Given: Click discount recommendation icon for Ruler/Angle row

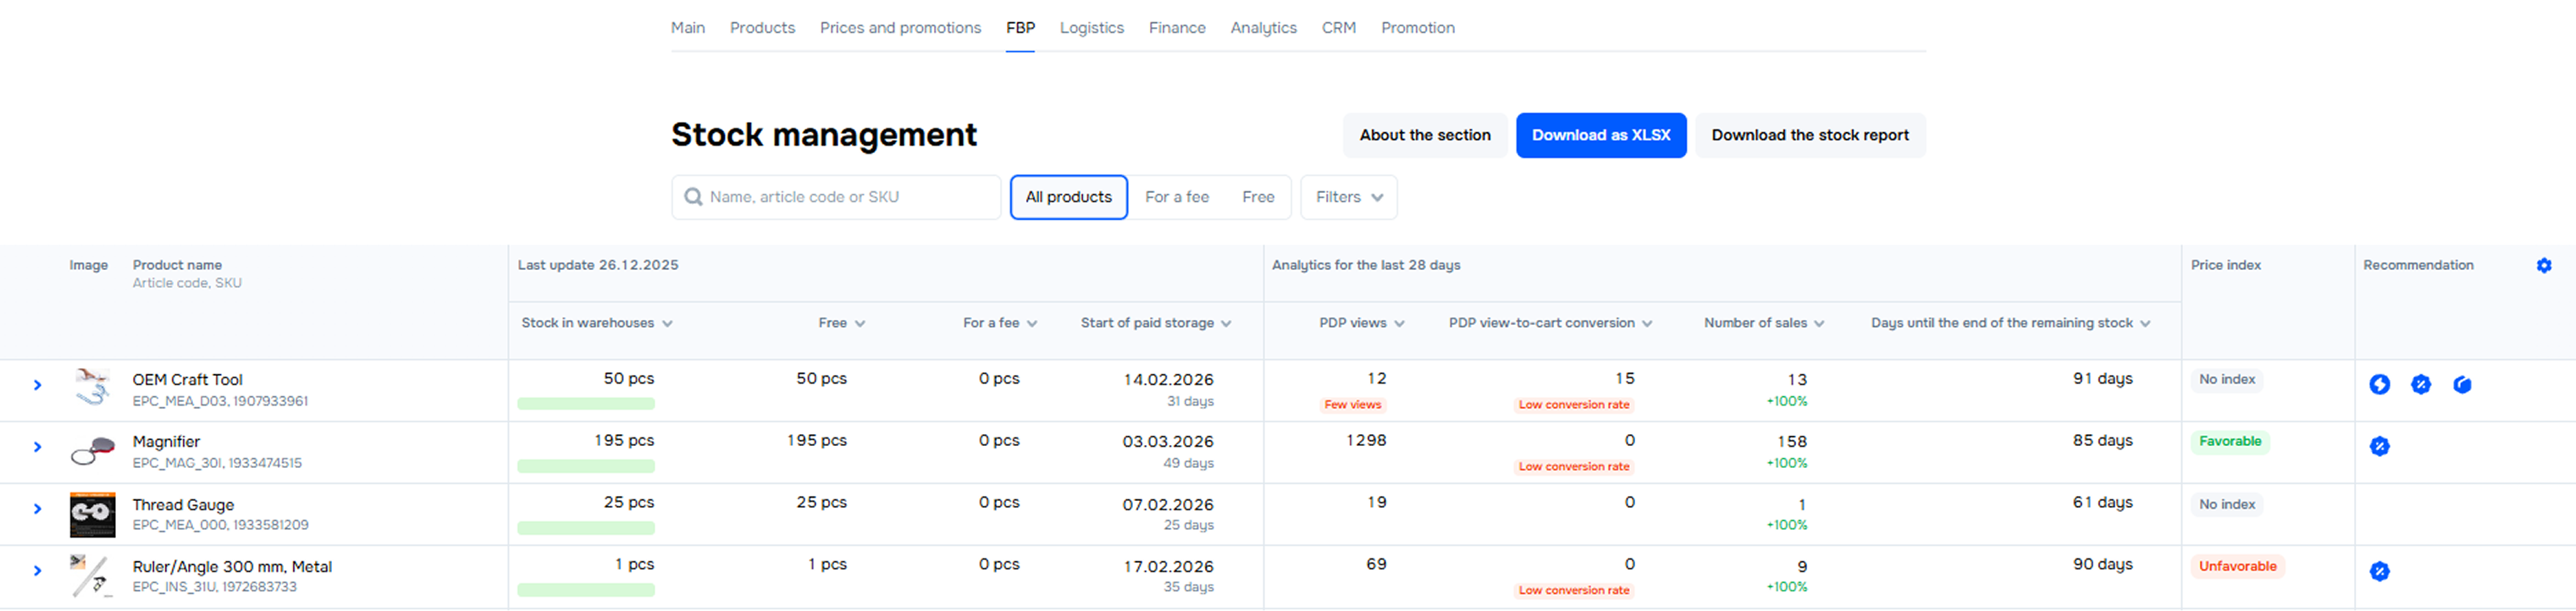Looking at the screenshot, I should pos(2379,571).
